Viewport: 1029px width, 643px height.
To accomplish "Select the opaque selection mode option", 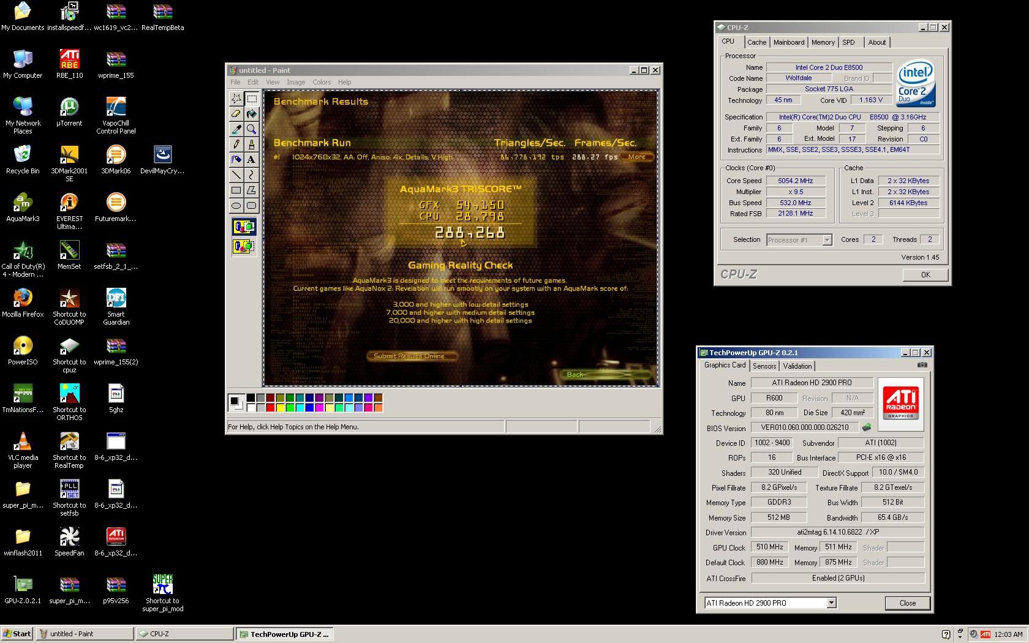I will [x=244, y=227].
